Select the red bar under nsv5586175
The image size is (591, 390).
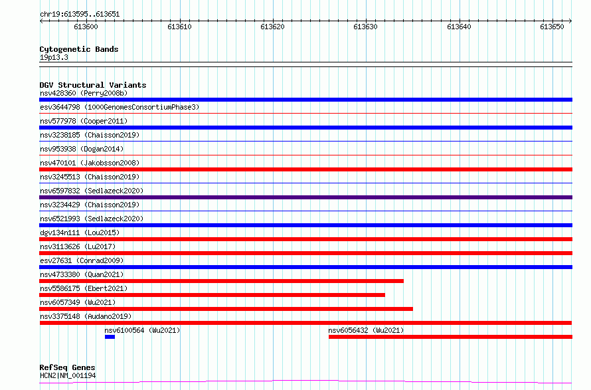pos(212,295)
